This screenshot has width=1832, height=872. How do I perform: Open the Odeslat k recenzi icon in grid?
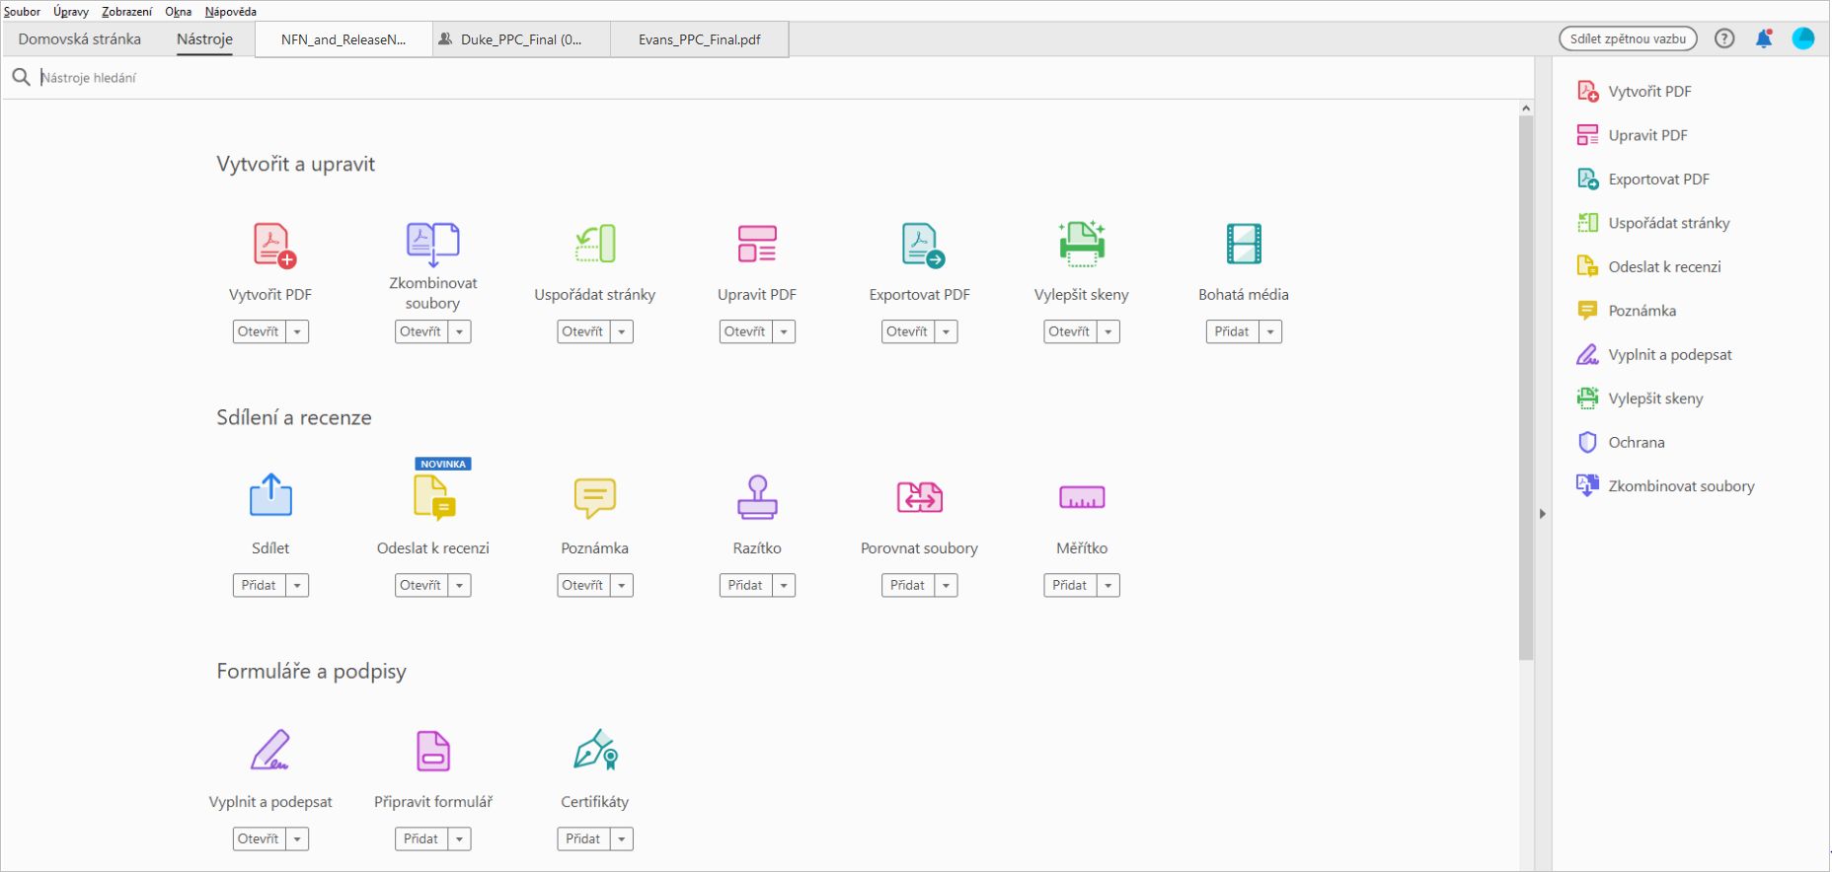pyautogui.click(x=434, y=497)
